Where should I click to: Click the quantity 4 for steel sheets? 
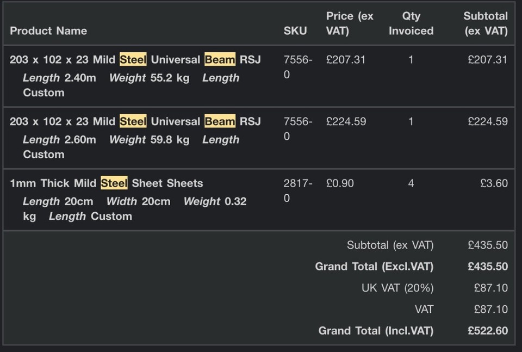click(411, 183)
